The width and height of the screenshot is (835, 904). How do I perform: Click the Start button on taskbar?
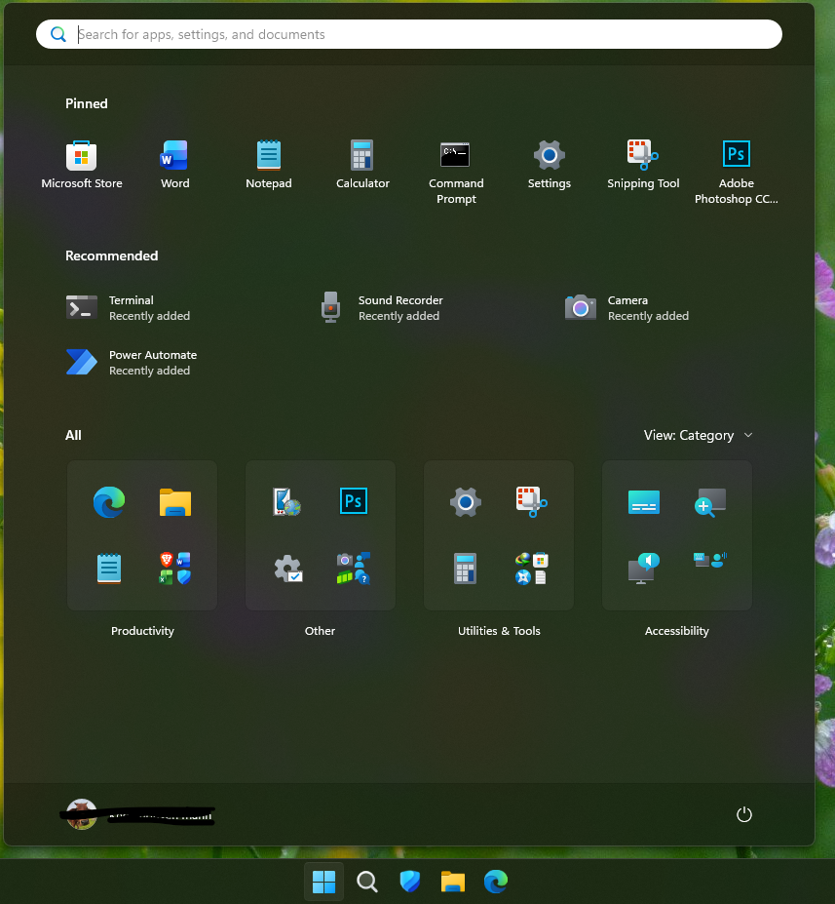(323, 882)
